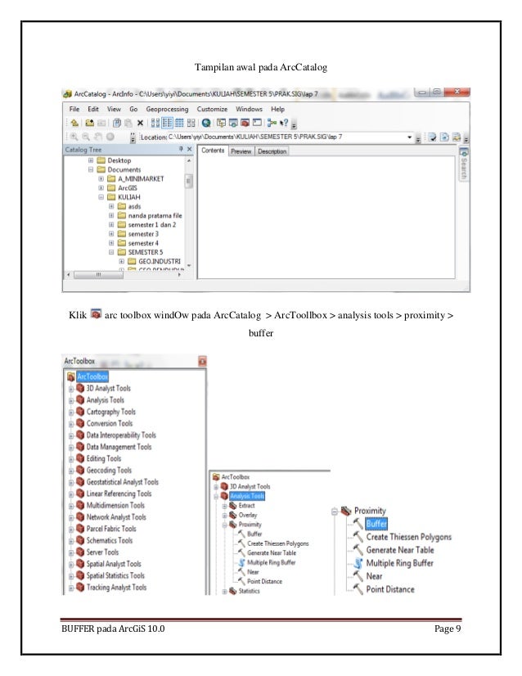Select Generate Near Table in enlarged list
The width and height of the screenshot is (522, 676).
coord(400,550)
